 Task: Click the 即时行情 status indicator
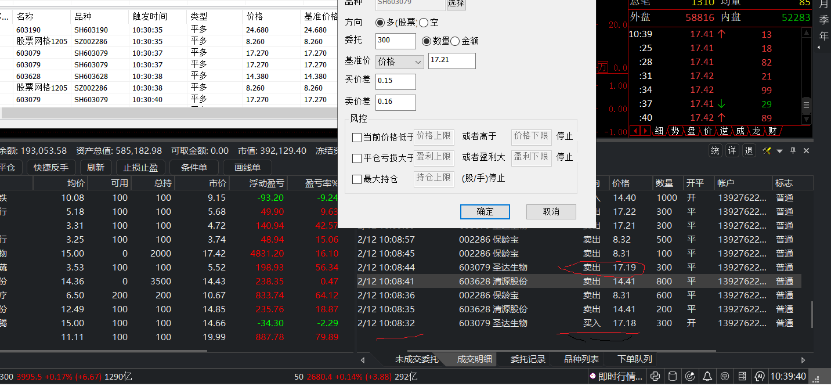(616, 376)
